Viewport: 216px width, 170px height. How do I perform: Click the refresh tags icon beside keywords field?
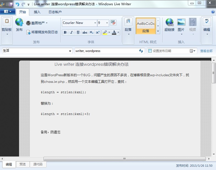(x=141, y=51)
